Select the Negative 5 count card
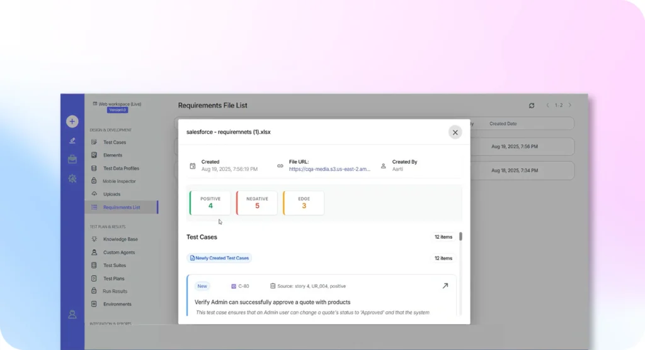 [x=257, y=203]
